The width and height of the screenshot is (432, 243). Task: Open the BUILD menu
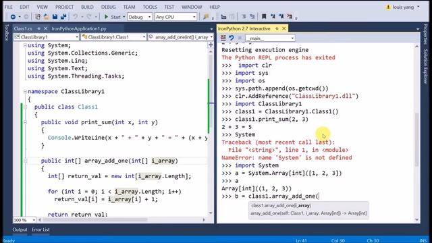click(87, 7)
